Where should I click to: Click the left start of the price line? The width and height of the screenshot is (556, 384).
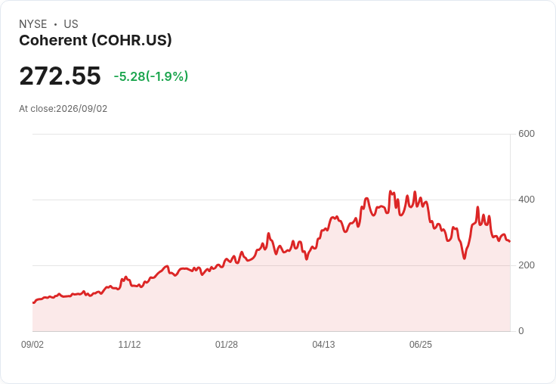click(33, 302)
